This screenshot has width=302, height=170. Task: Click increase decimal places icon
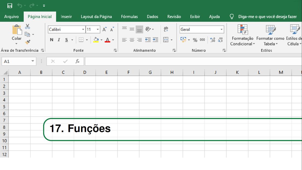[213, 40]
